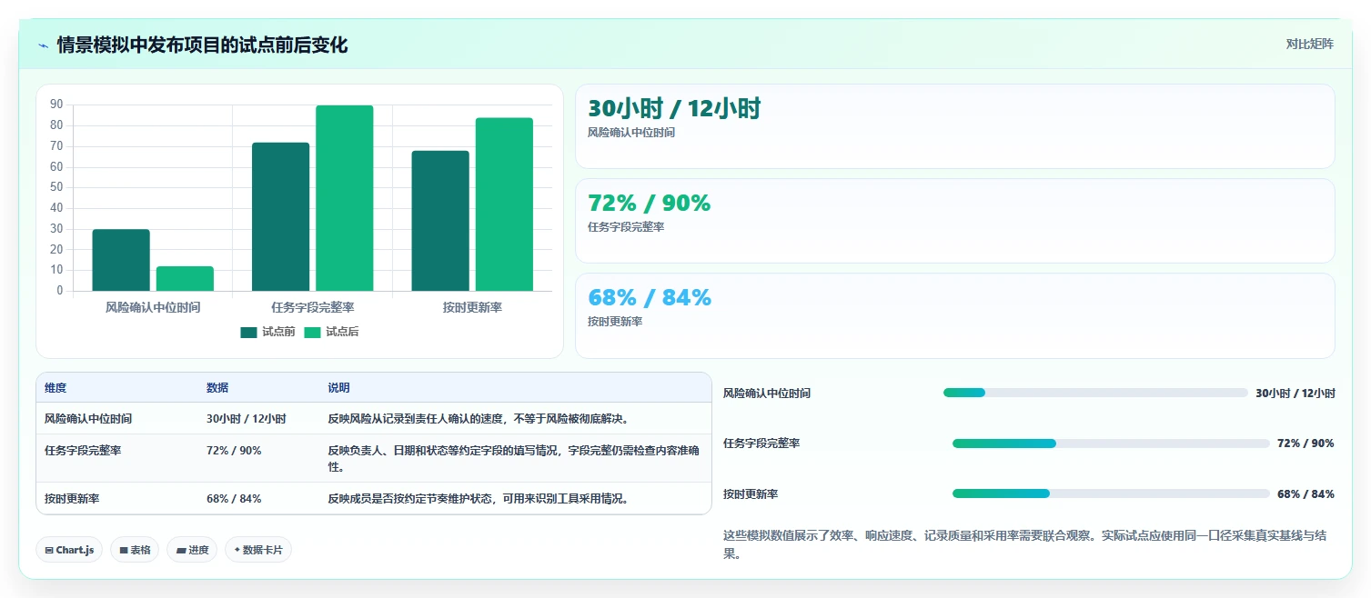Viewport: 1371px width, 598px height.
Task: Toggle the 试点后 legend item
Action: [x=331, y=332]
